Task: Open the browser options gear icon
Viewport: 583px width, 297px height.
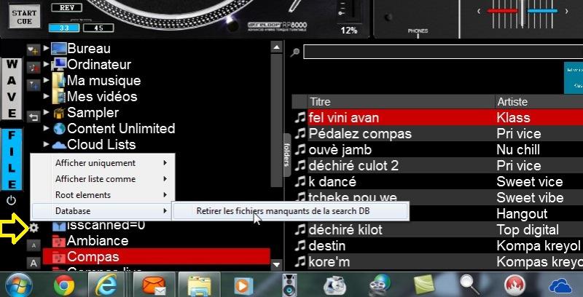Action: 34,228
